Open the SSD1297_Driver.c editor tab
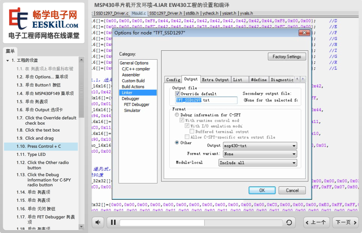Image resolution: width=362 pixels, height=233 pixels. 112,13
